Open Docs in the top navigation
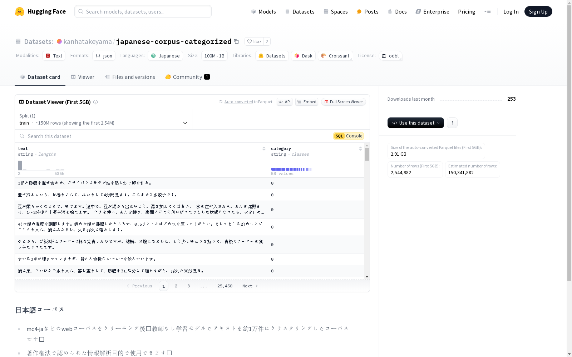Viewport: 572px width, 357px height. 397,11
